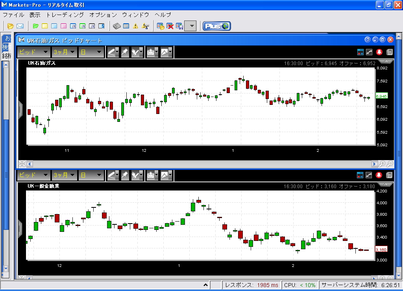This screenshot has width=403, height=291.
Task: Click the save workspace layout icon
Action: [x=179, y=26]
